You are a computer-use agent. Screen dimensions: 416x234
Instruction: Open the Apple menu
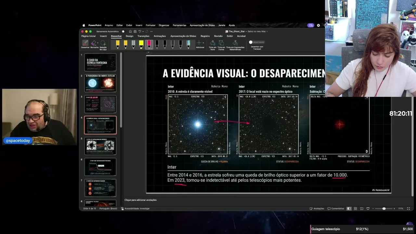84,25
